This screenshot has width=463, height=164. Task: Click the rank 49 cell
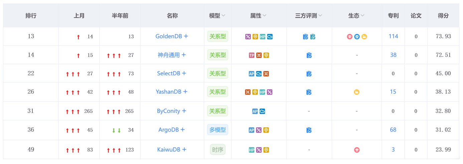click(x=31, y=150)
